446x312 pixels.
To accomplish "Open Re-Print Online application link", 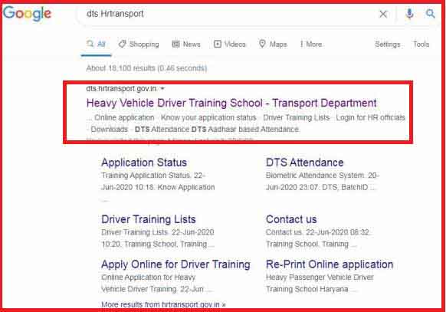I will [330, 264].
